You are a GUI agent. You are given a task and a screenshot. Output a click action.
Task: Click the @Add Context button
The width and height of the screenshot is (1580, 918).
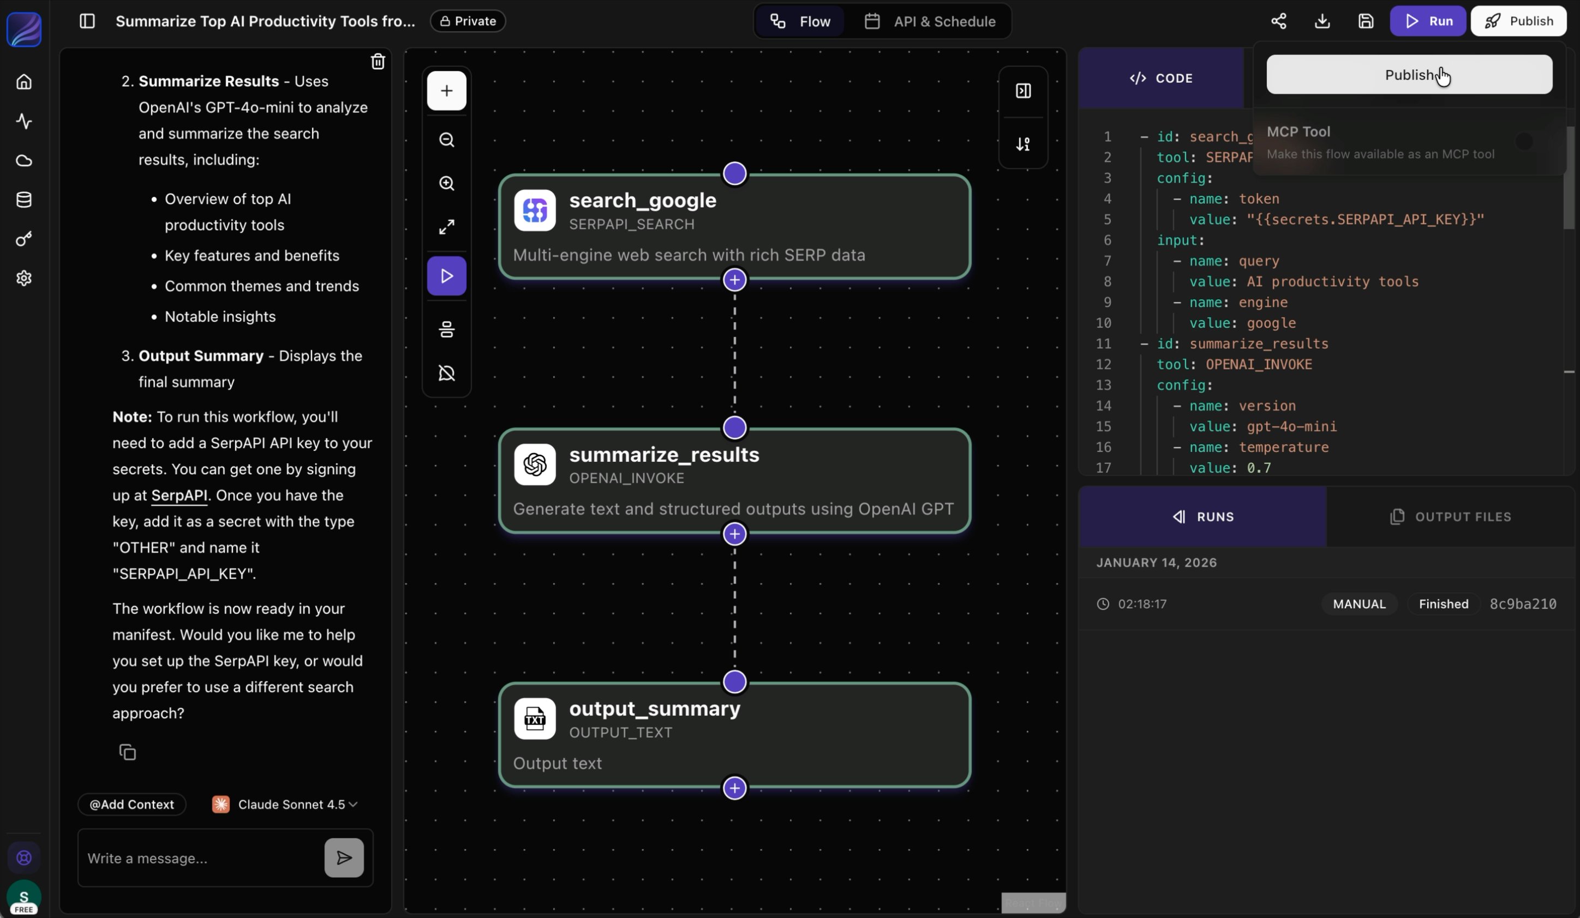[131, 804]
